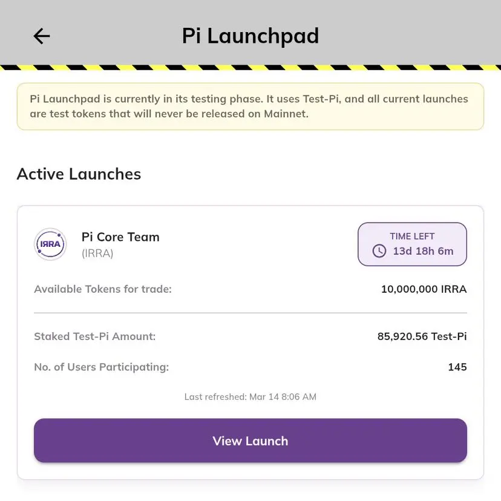Click the 13d 18h 6m countdown
The height and width of the screenshot is (501, 501).
pos(423,250)
